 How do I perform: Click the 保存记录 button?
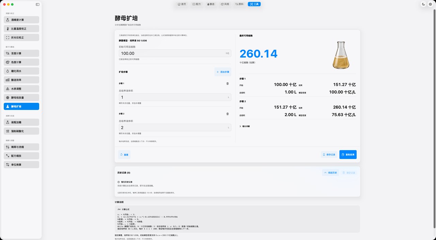[x=329, y=155]
